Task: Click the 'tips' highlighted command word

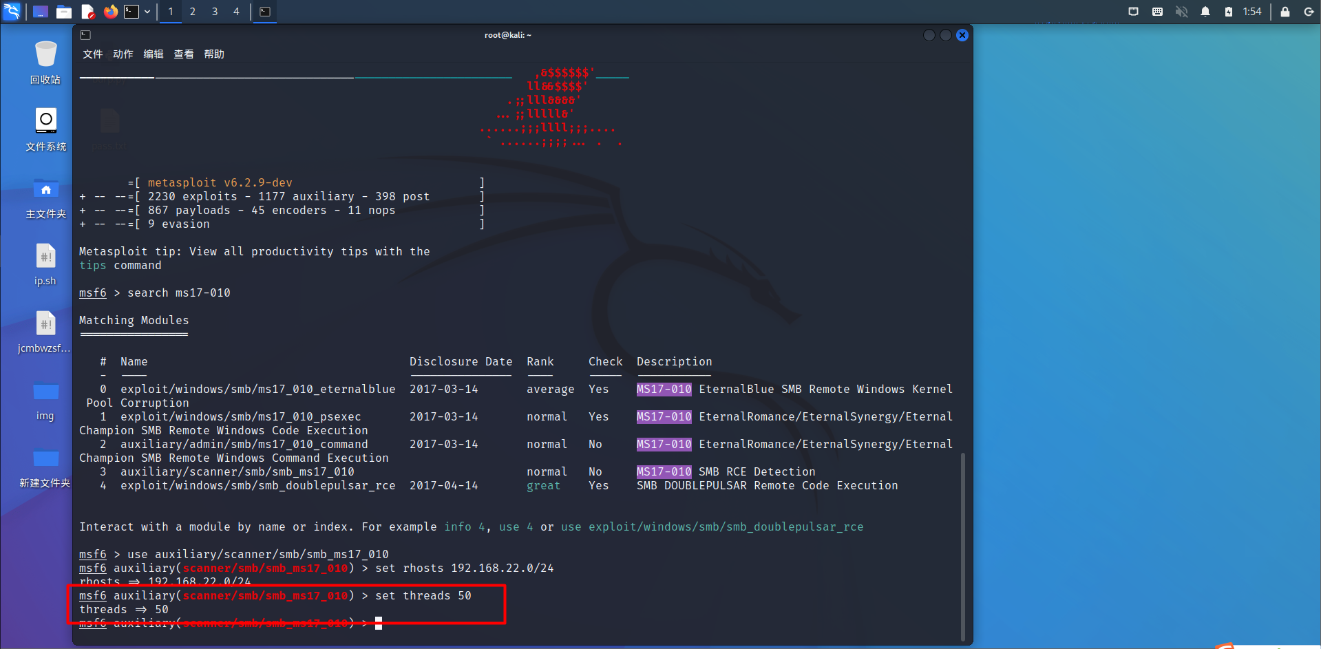Action: tap(93, 266)
